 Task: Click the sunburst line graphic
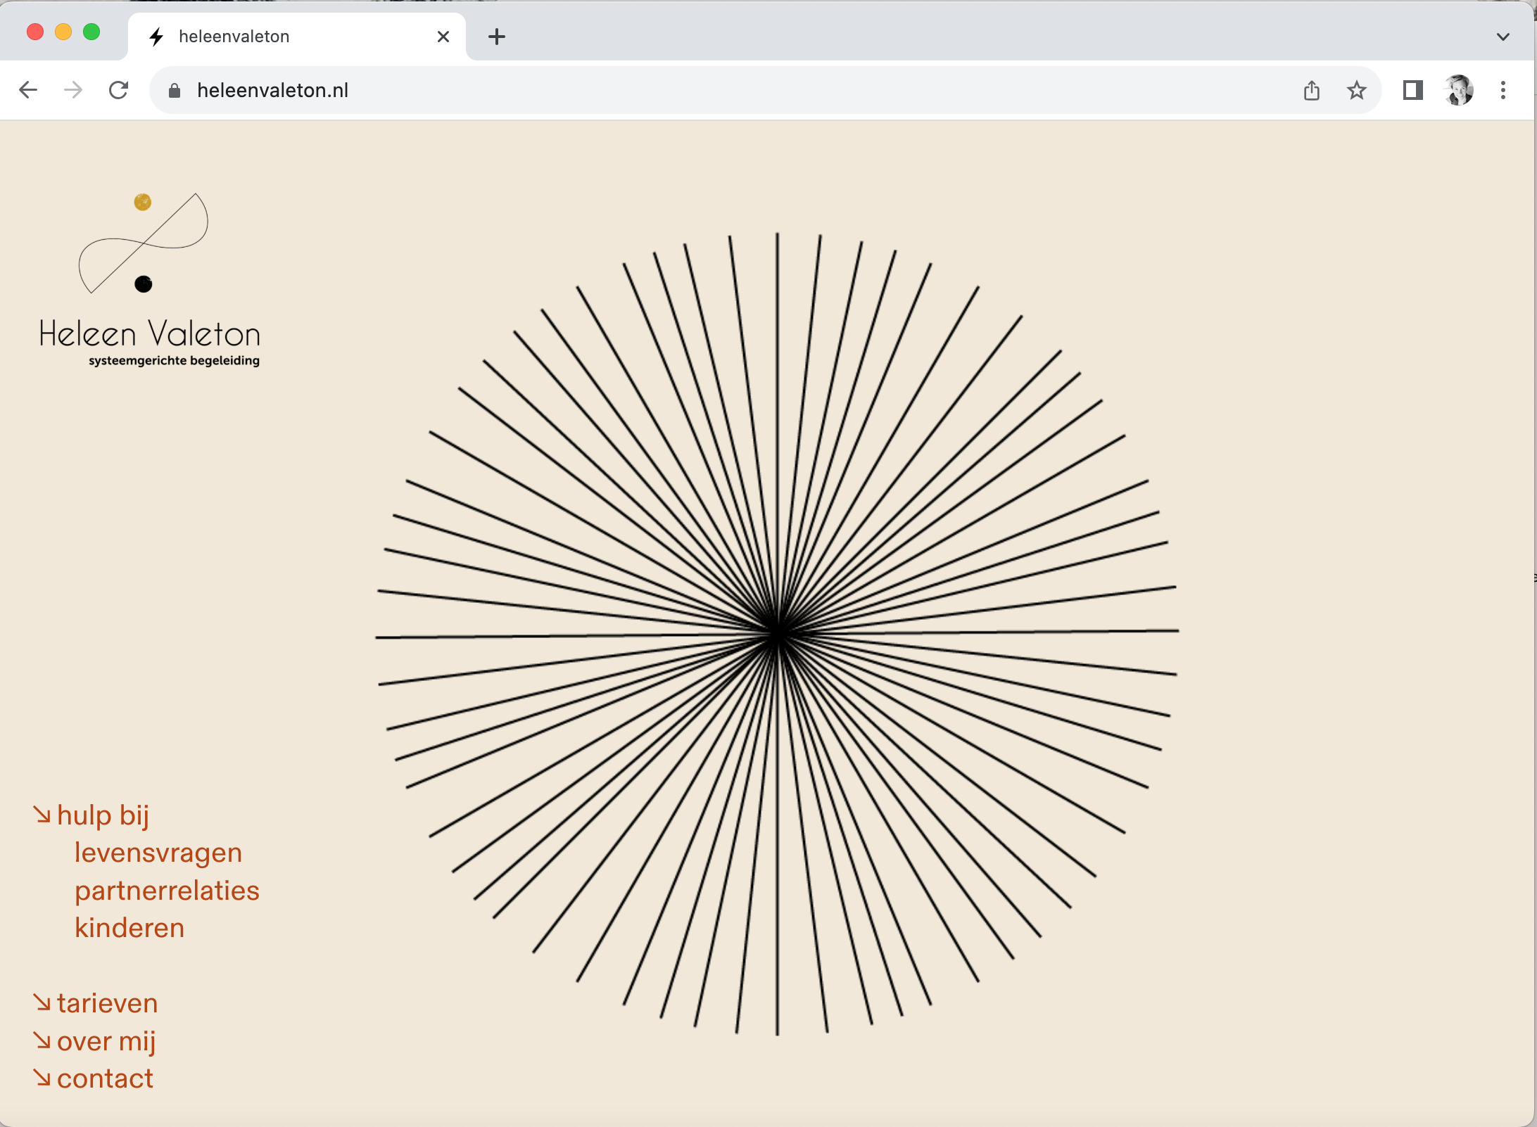coord(777,633)
